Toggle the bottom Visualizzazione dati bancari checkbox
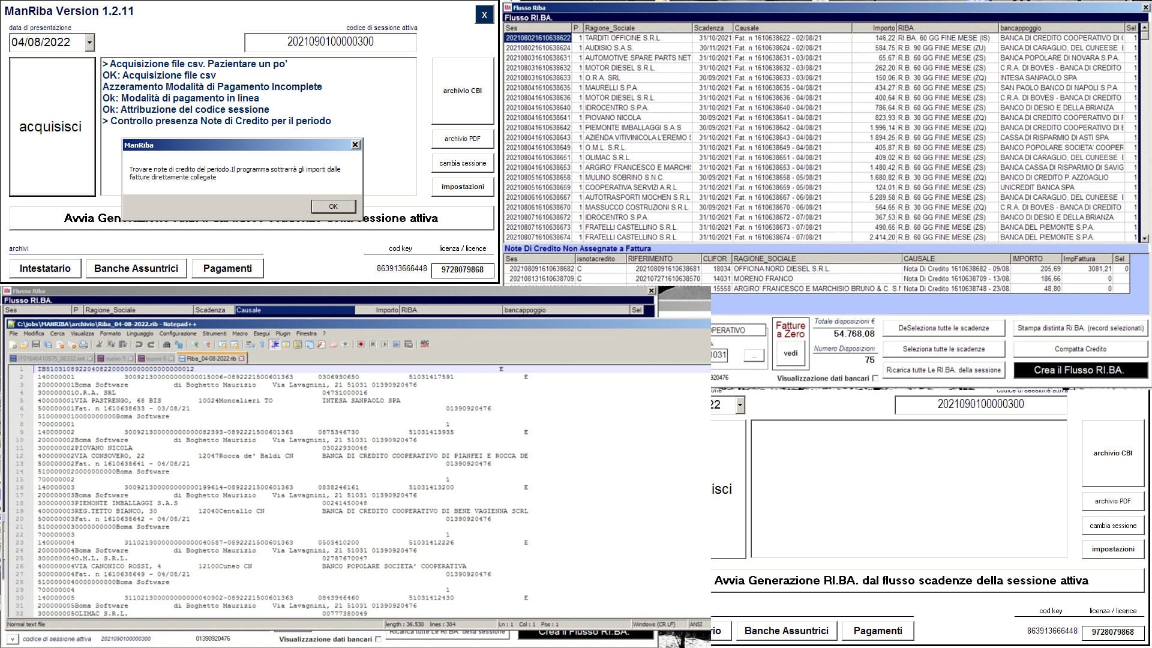1152x648 pixels. (378, 639)
